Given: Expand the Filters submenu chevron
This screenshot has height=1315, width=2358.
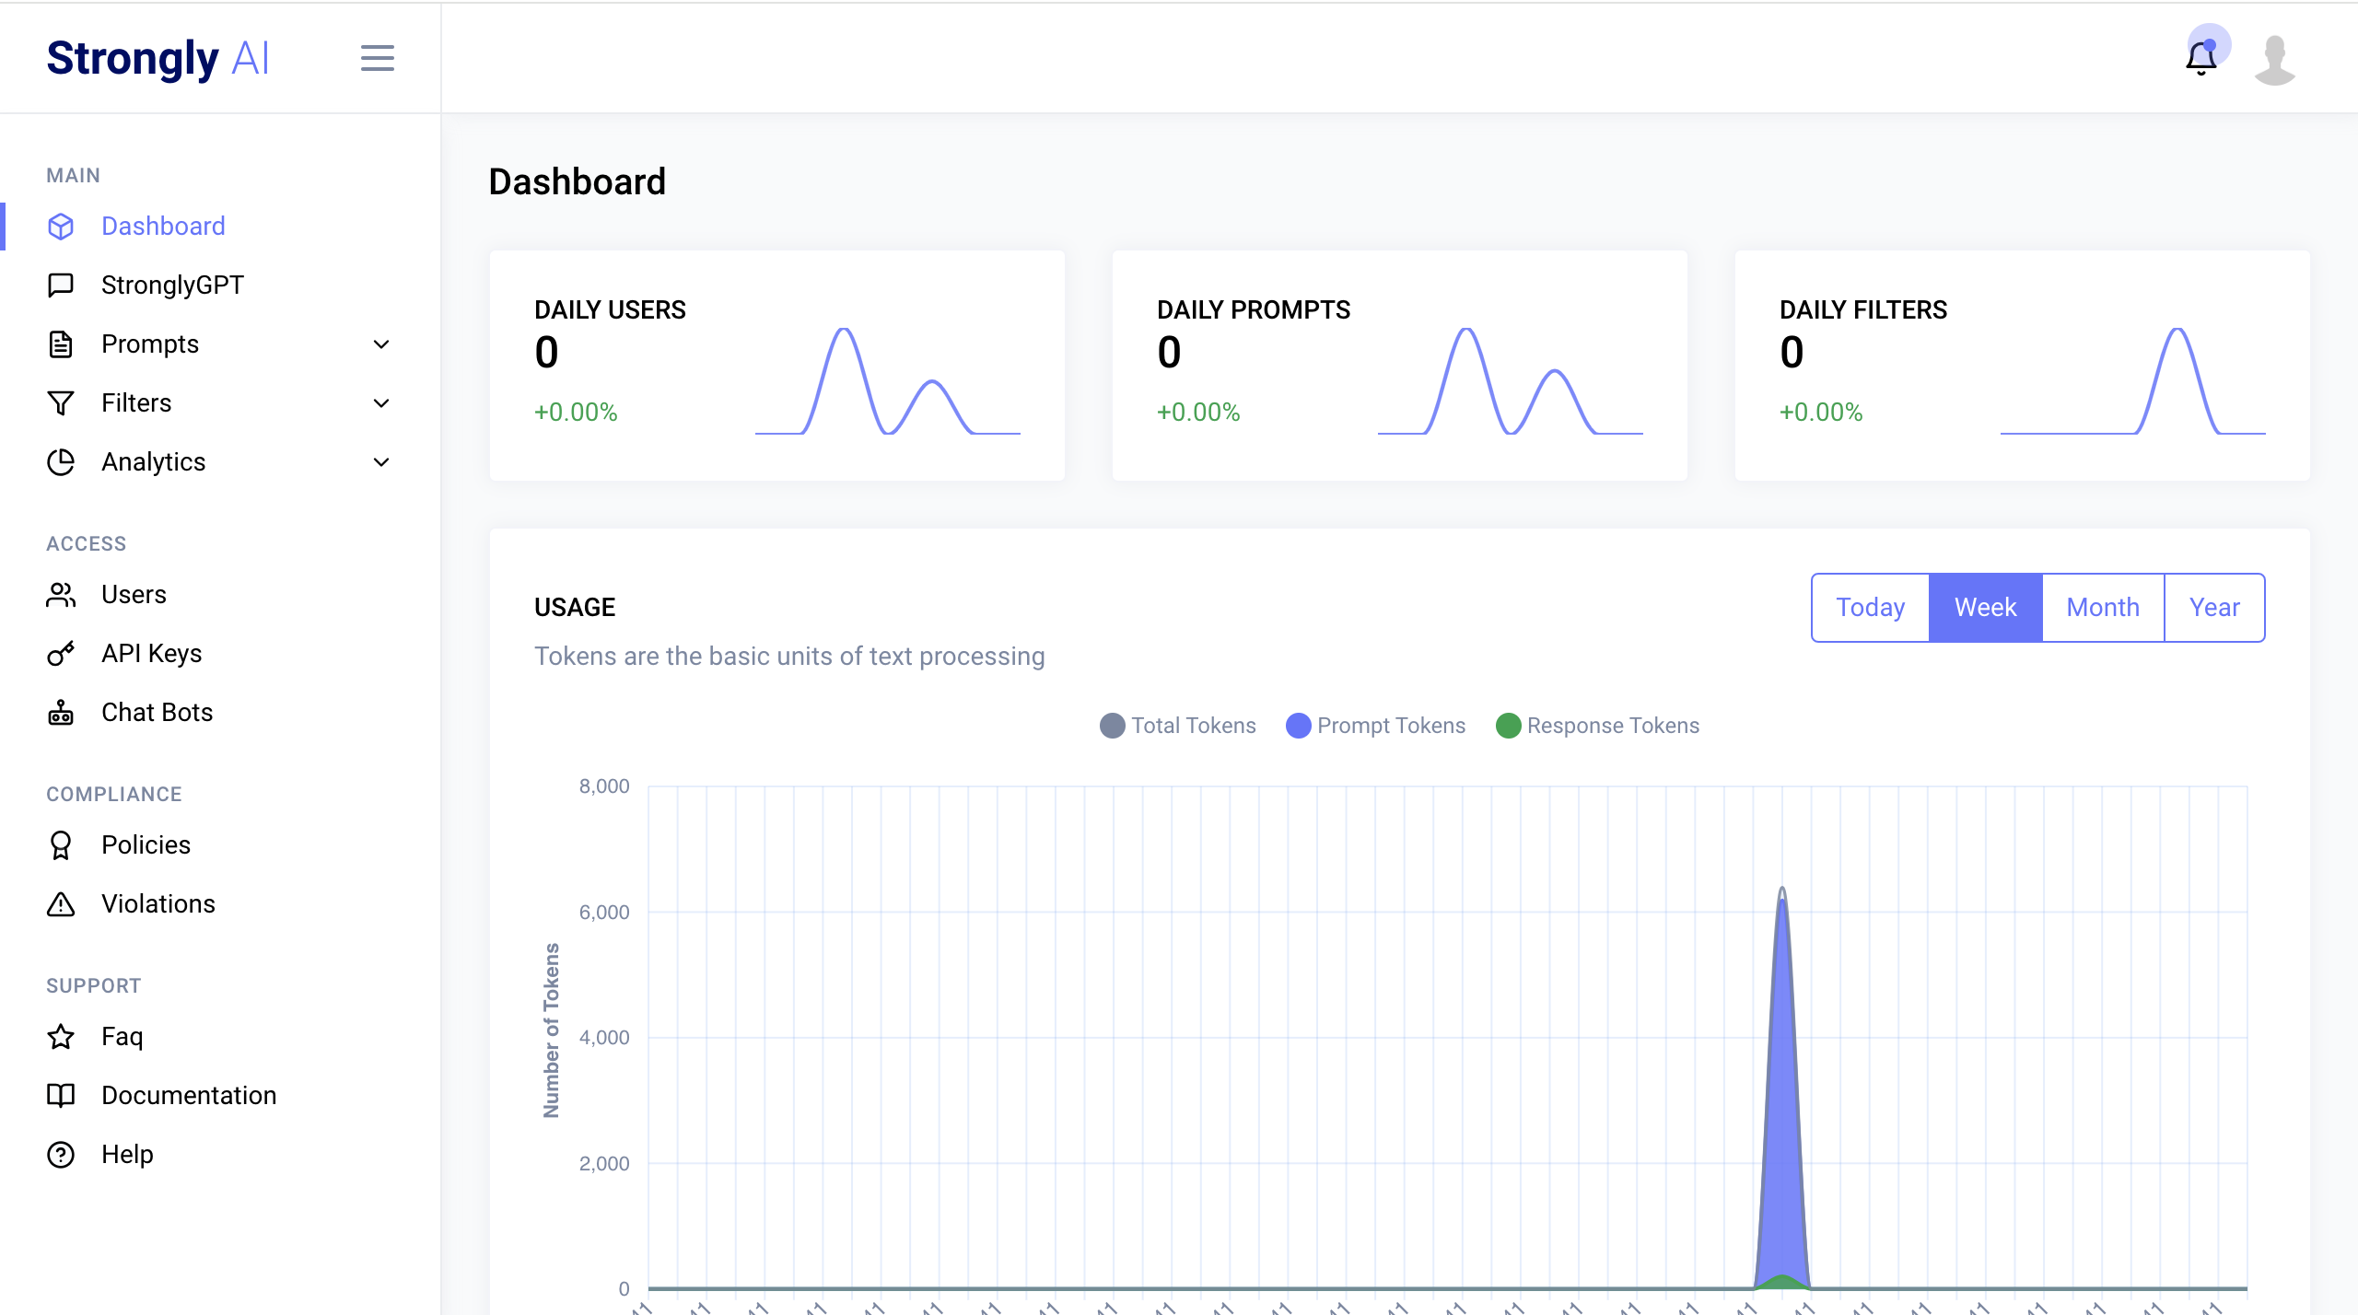Looking at the screenshot, I should (381, 403).
